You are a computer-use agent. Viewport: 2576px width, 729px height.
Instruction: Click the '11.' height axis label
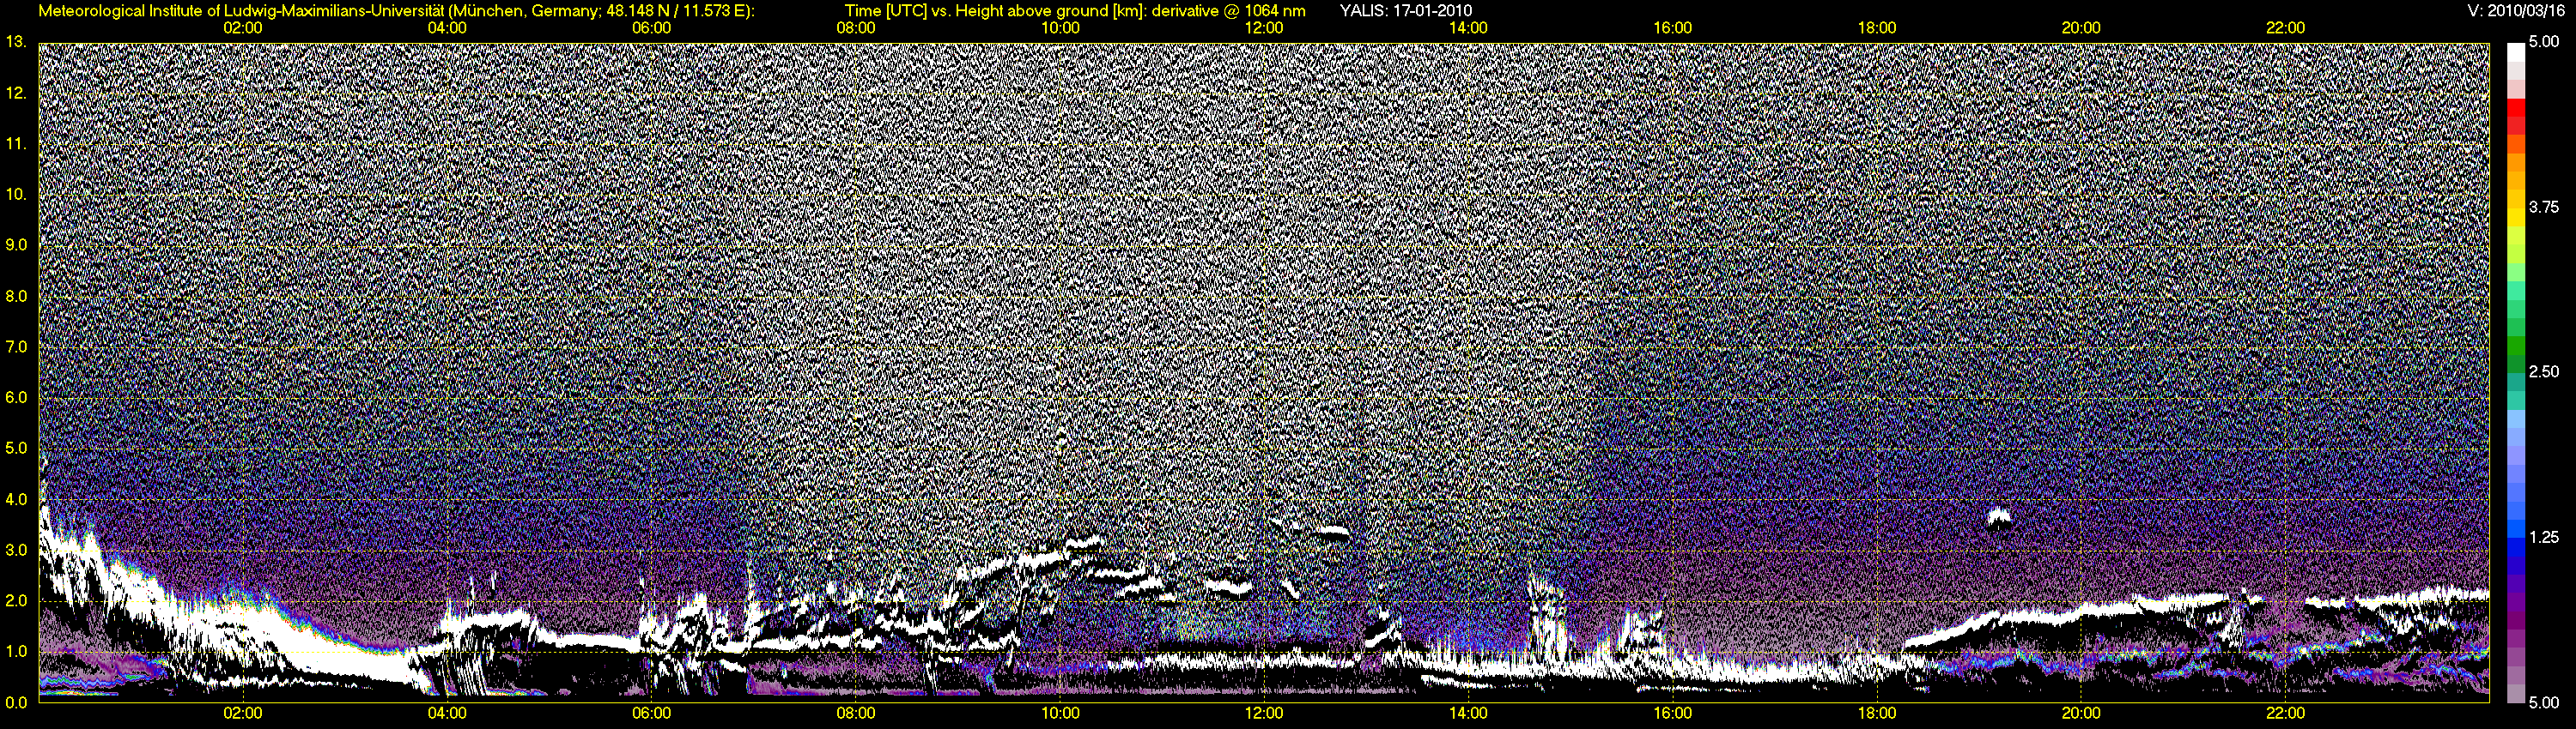(16, 144)
